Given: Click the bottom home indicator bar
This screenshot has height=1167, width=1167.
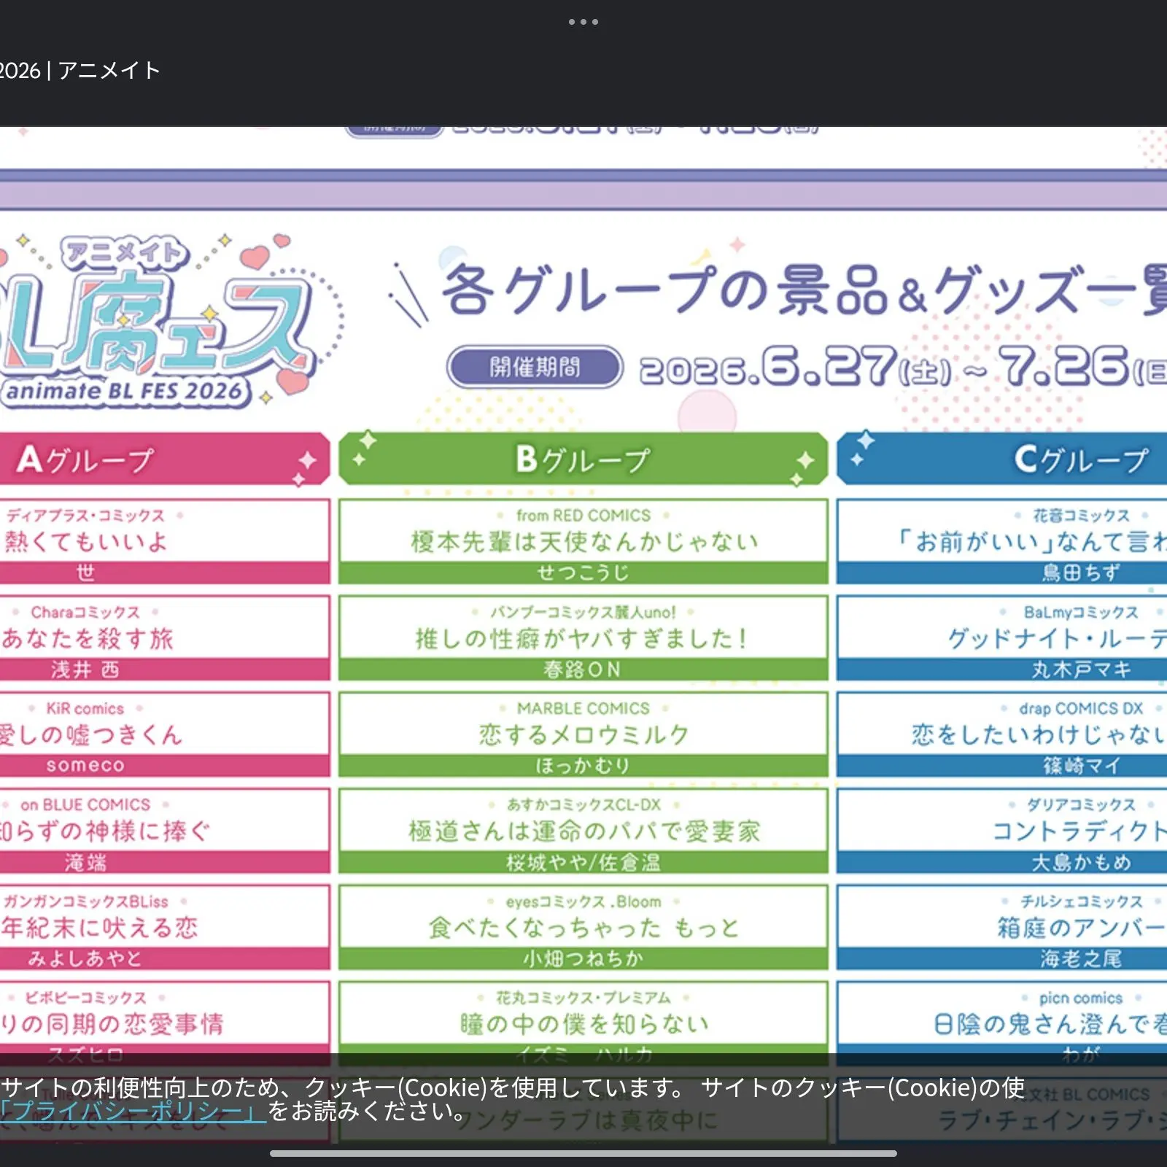Looking at the screenshot, I should (x=583, y=1153).
